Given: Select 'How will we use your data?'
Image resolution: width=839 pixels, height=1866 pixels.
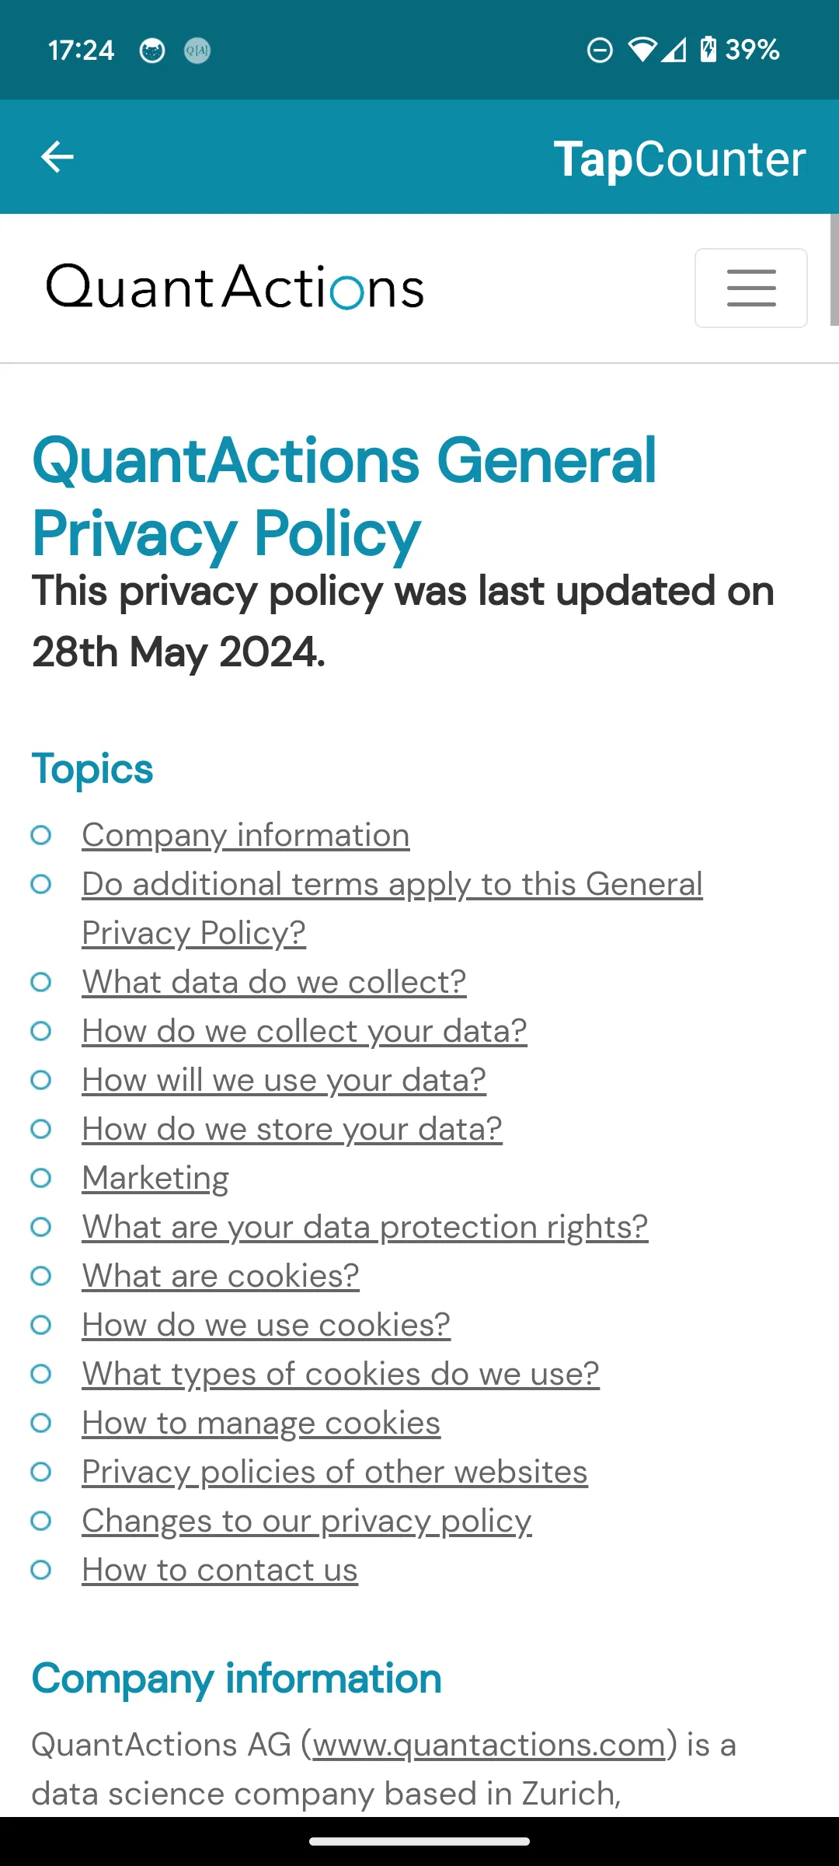Looking at the screenshot, I should (284, 1080).
